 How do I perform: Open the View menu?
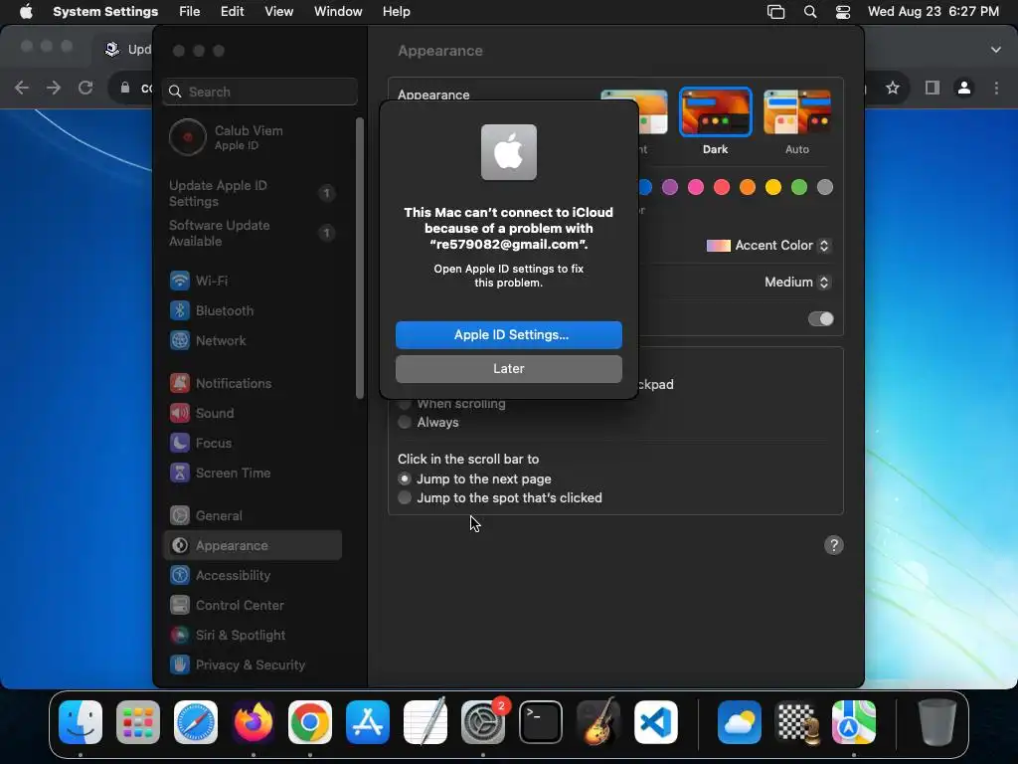pos(279,12)
